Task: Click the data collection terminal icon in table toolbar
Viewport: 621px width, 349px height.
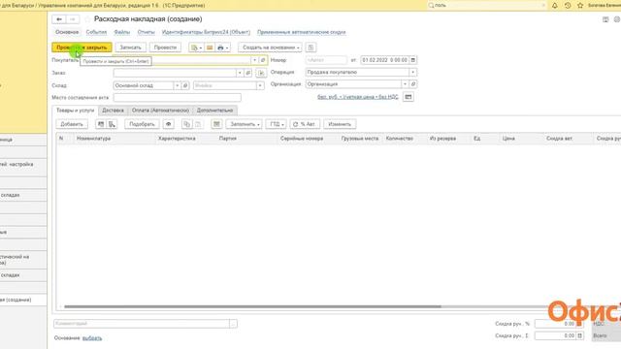Action: click(x=113, y=124)
